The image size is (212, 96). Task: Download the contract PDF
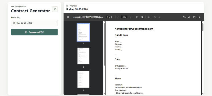[x=189, y=17]
